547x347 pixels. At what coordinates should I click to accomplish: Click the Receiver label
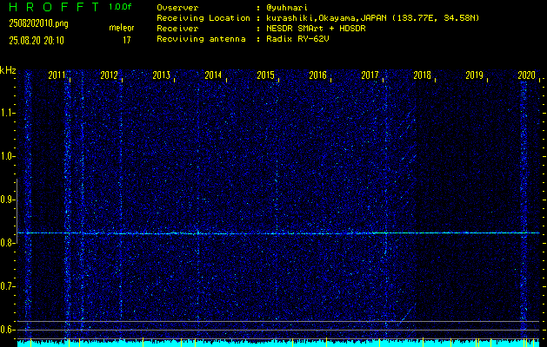coord(177,29)
